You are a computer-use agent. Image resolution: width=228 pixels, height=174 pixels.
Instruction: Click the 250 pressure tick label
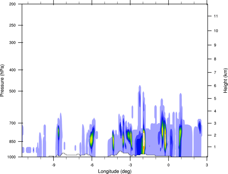tap(12, 25)
